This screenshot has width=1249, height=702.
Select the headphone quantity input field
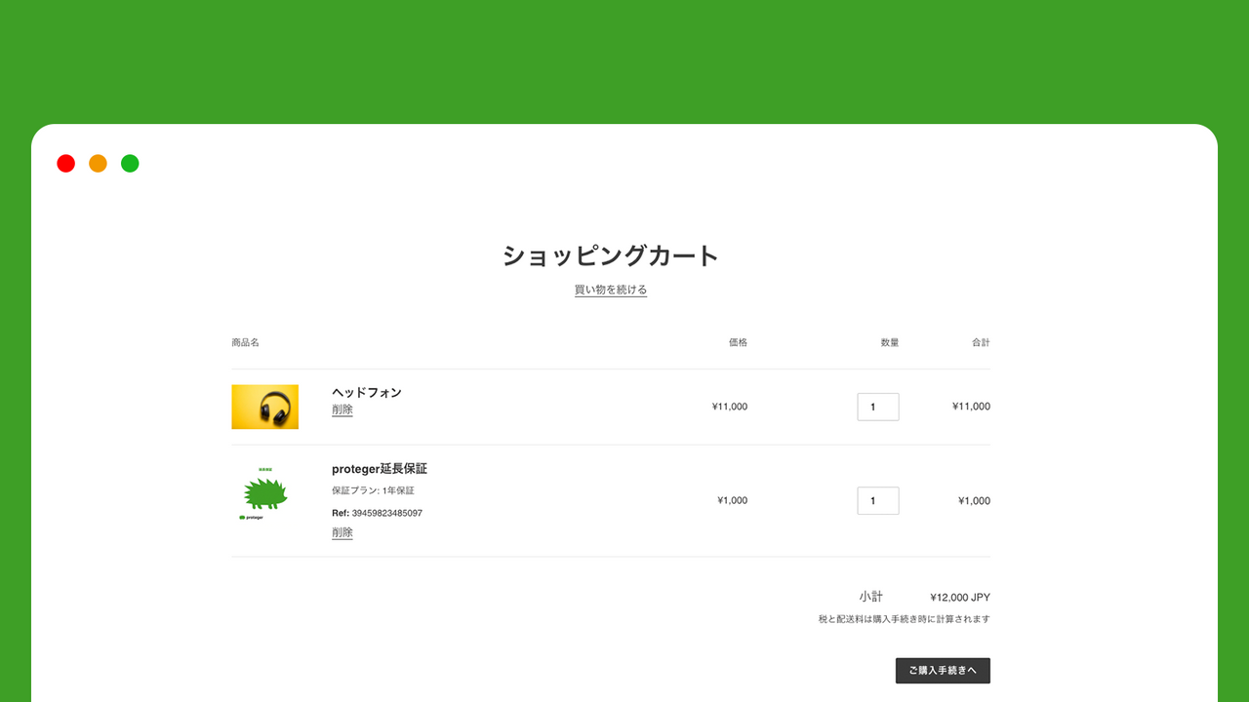pos(877,407)
